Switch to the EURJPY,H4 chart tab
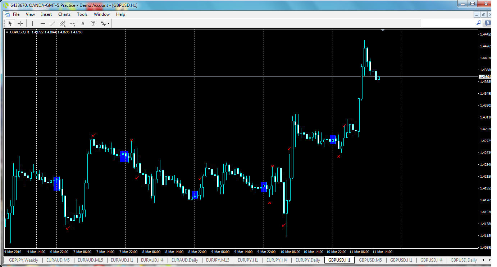 [x=277, y=260]
